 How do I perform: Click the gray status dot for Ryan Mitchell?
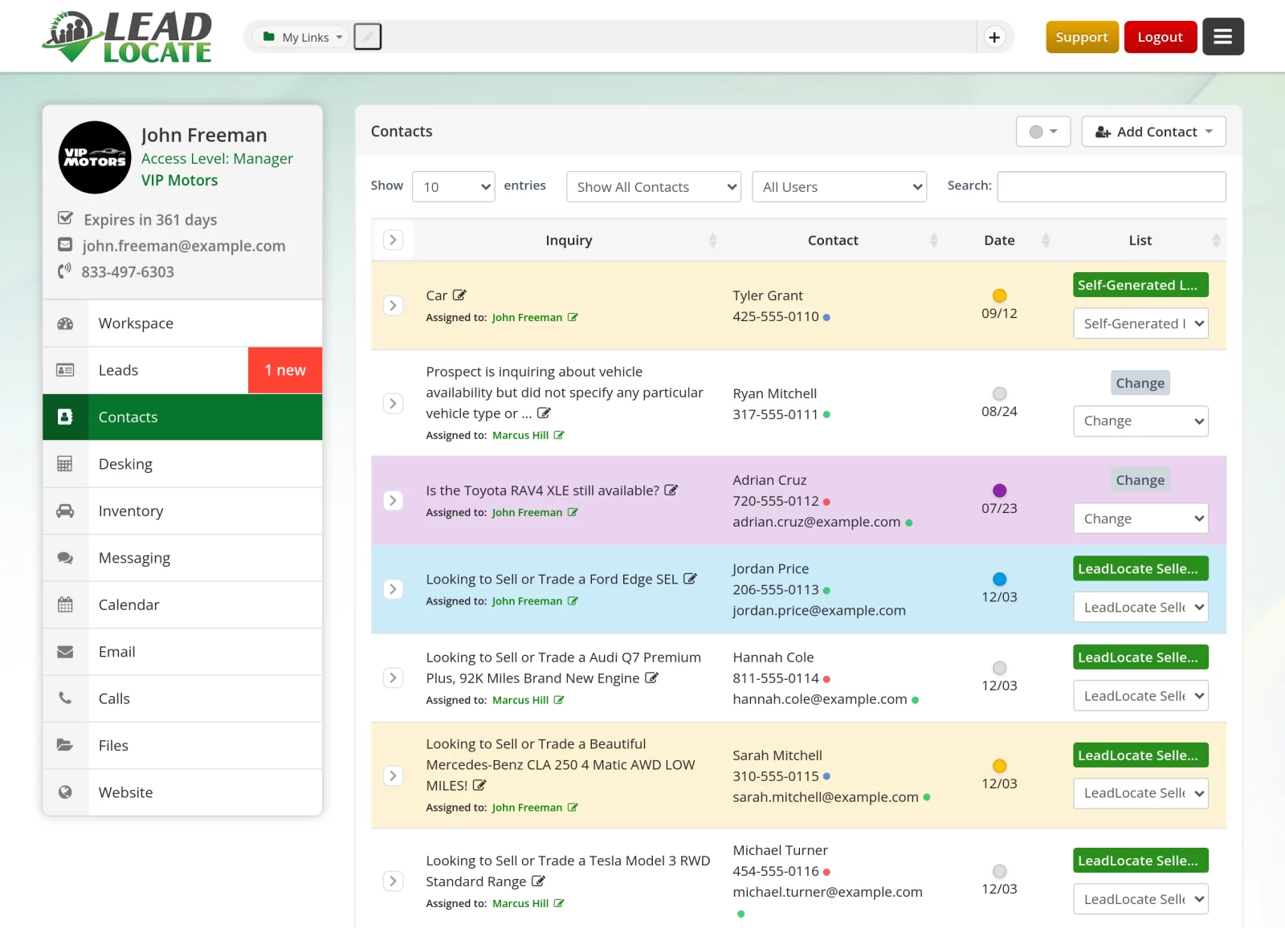(x=1000, y=393)
